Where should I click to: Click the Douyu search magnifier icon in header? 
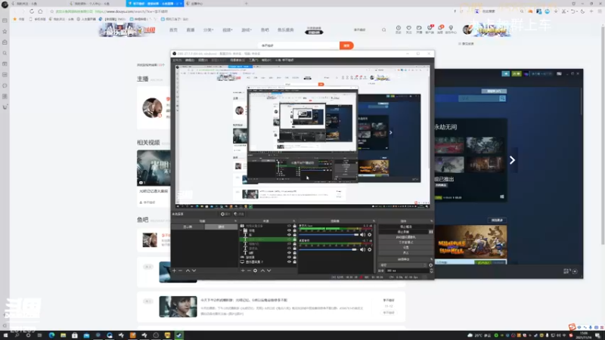(x=383, y=29)
